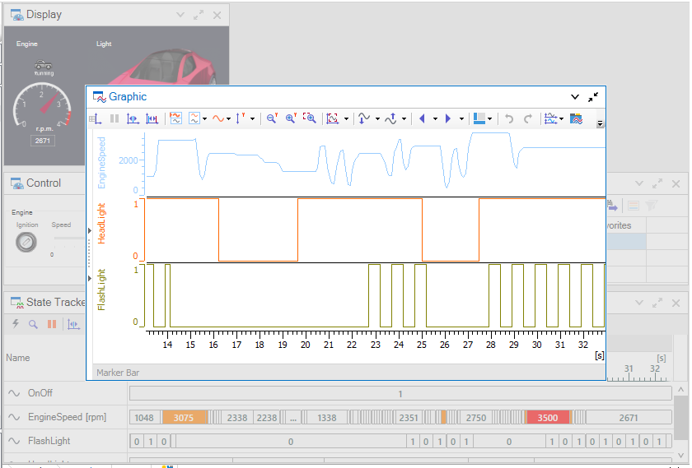Click State Tracker time axis marker icon
Screen dimensions: 692x468
pyautogui.click(x=73, y=325)
